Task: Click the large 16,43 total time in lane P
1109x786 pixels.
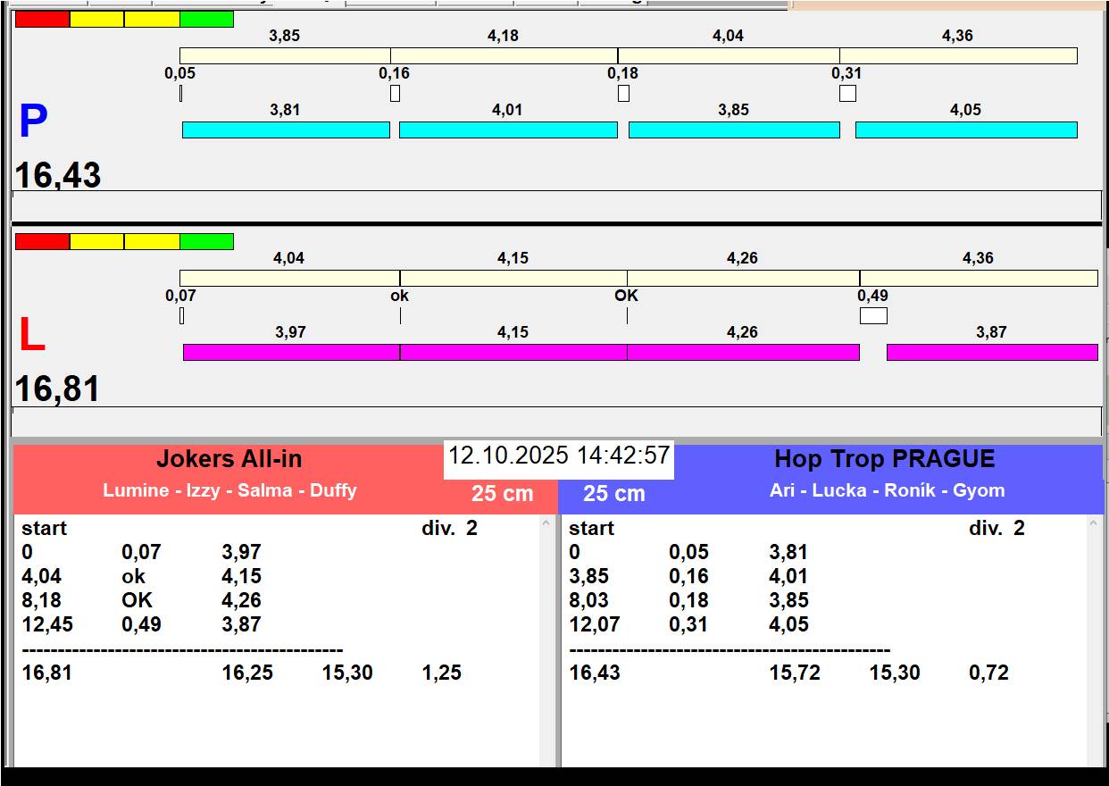Action: pos(58,175)
